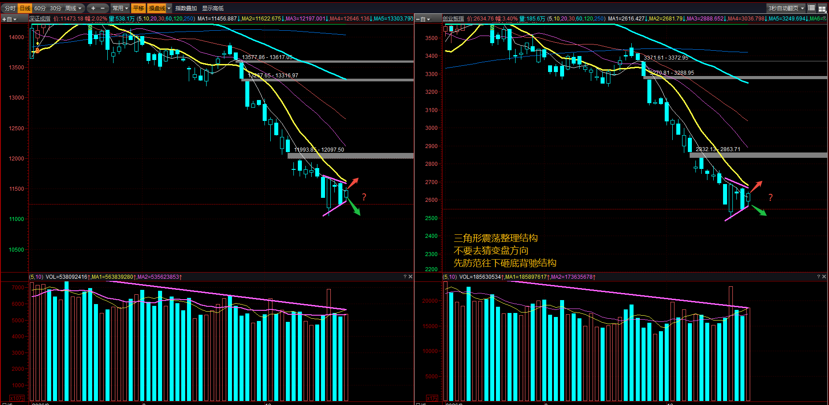Select the 11993.85 - 12097.50 gap label
Screen dimensions: 829x405
319,150
